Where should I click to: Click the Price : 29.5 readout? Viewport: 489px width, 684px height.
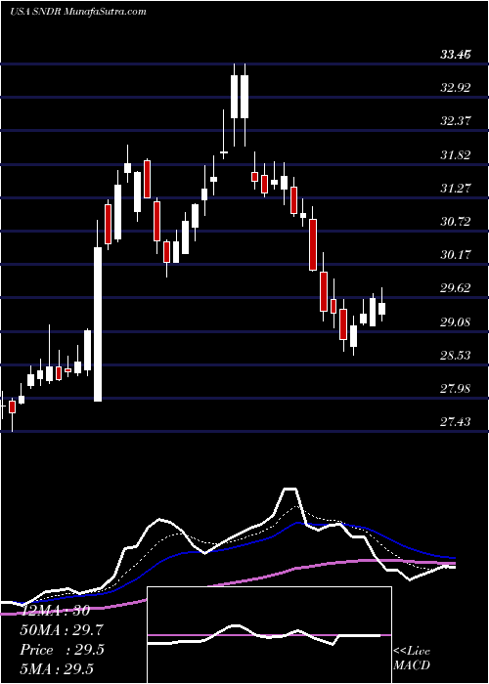62,650
